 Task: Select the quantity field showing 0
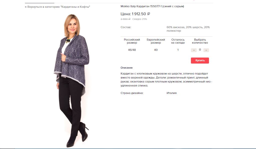coord(200,50)
